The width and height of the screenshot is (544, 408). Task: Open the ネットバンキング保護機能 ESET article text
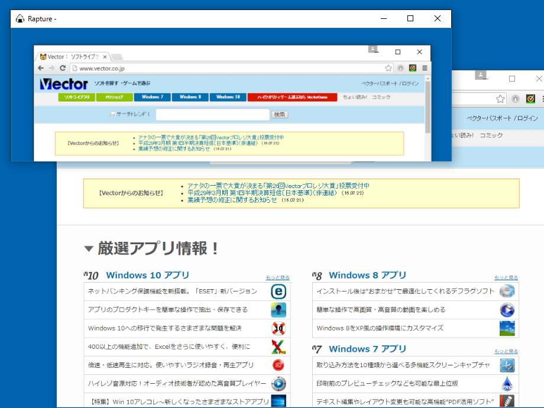click(173, 292)
